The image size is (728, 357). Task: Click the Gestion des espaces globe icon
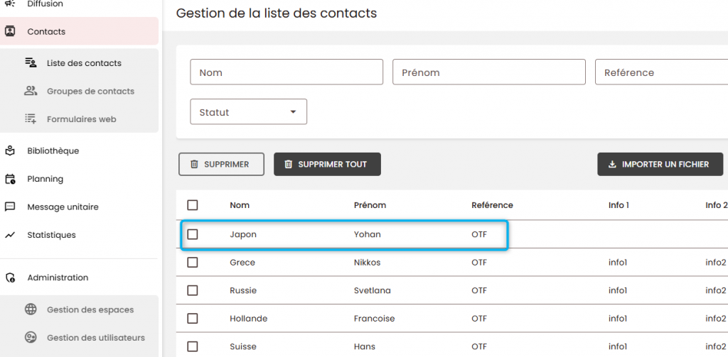(x=31, y=309)
